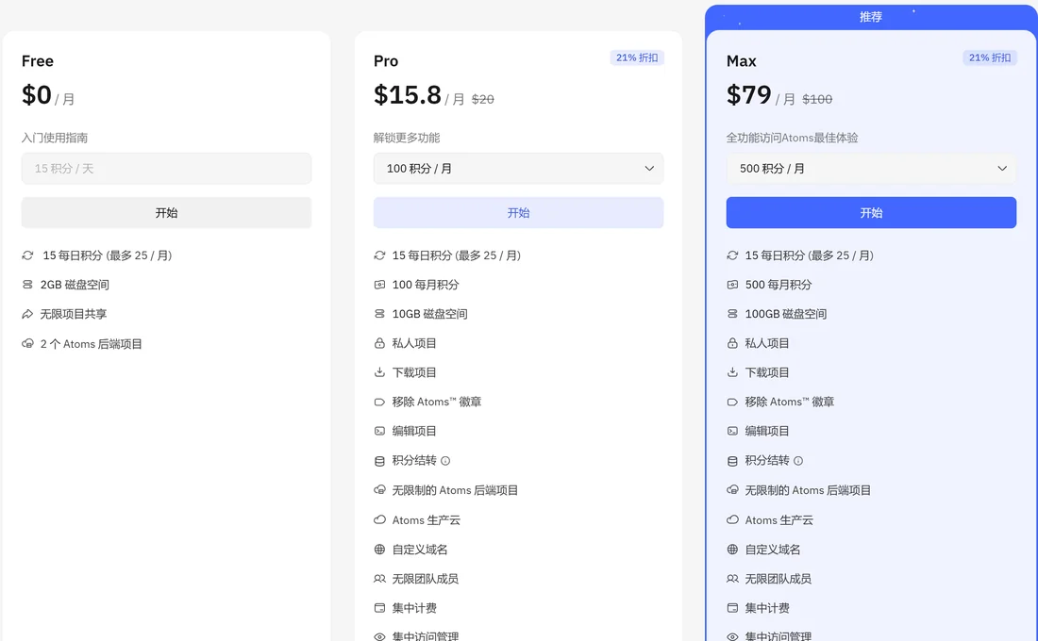Click the 全功能访问Atoms最佳体验 text

(792, 138)
